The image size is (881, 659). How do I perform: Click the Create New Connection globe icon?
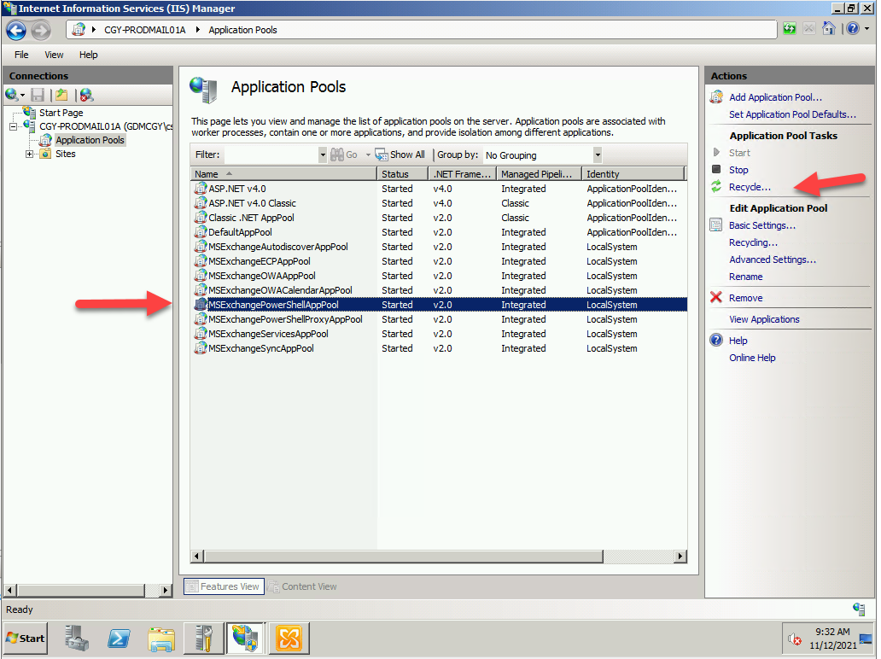(x=11, y=95)
